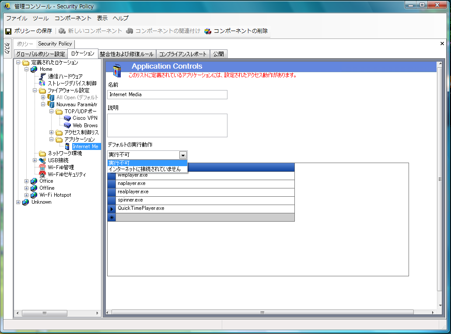Expand the Wi-Fi Hotspot location node

tap(26, 195)
